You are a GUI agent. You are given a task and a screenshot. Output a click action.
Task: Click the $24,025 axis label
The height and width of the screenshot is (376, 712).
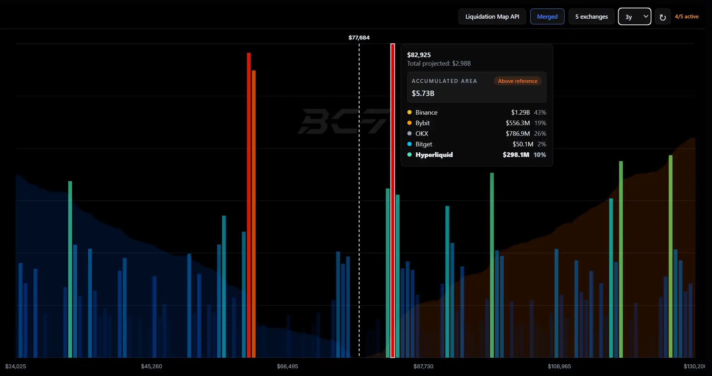coord(16,366)
